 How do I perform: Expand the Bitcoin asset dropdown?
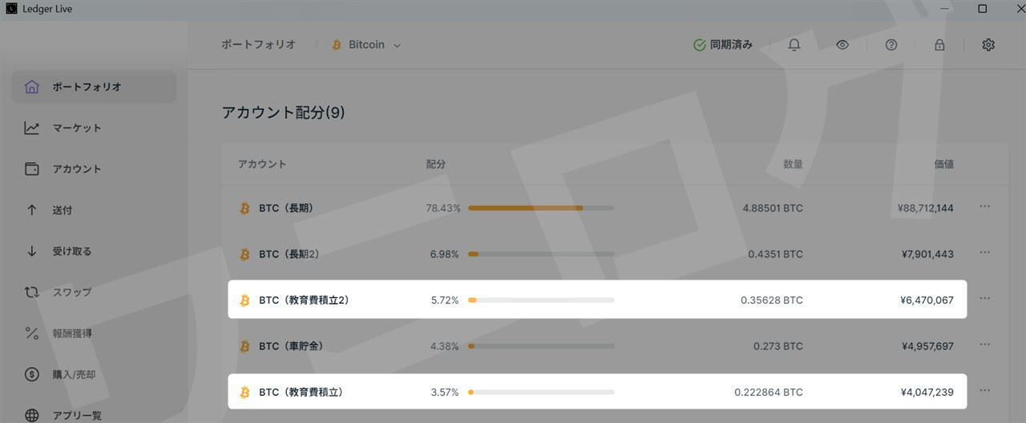coord(366,45)
